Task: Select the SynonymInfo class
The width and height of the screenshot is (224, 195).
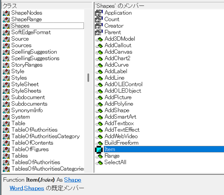Action: tap(27, 110)
